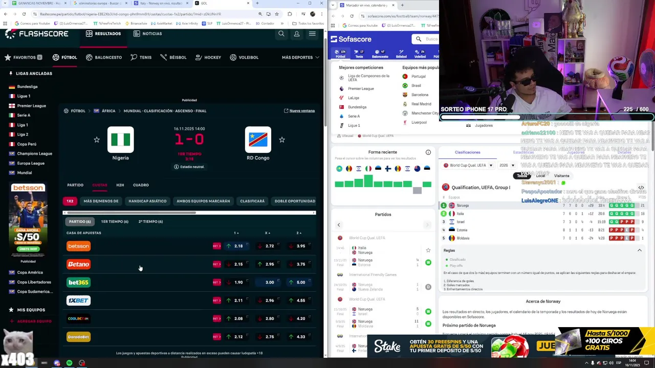Click the embed code icon in Sofascore

tap(641, 188)
